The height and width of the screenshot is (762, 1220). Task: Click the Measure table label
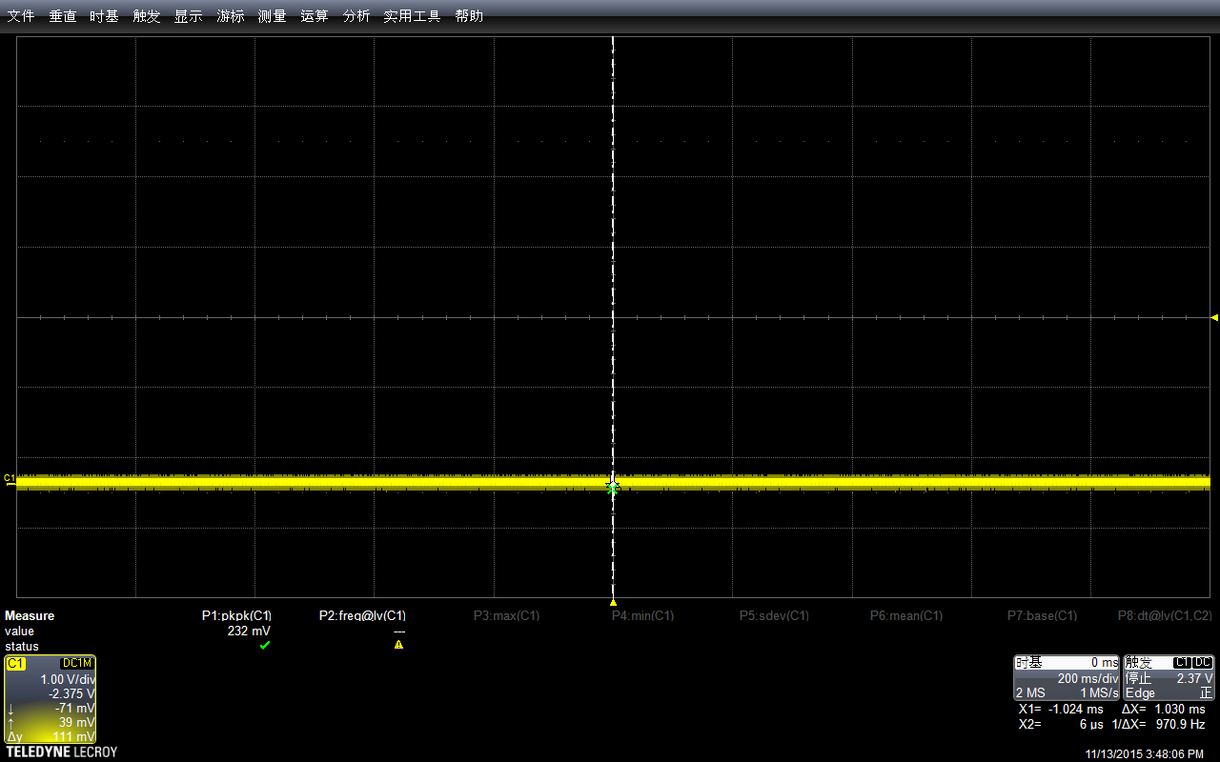30,615
